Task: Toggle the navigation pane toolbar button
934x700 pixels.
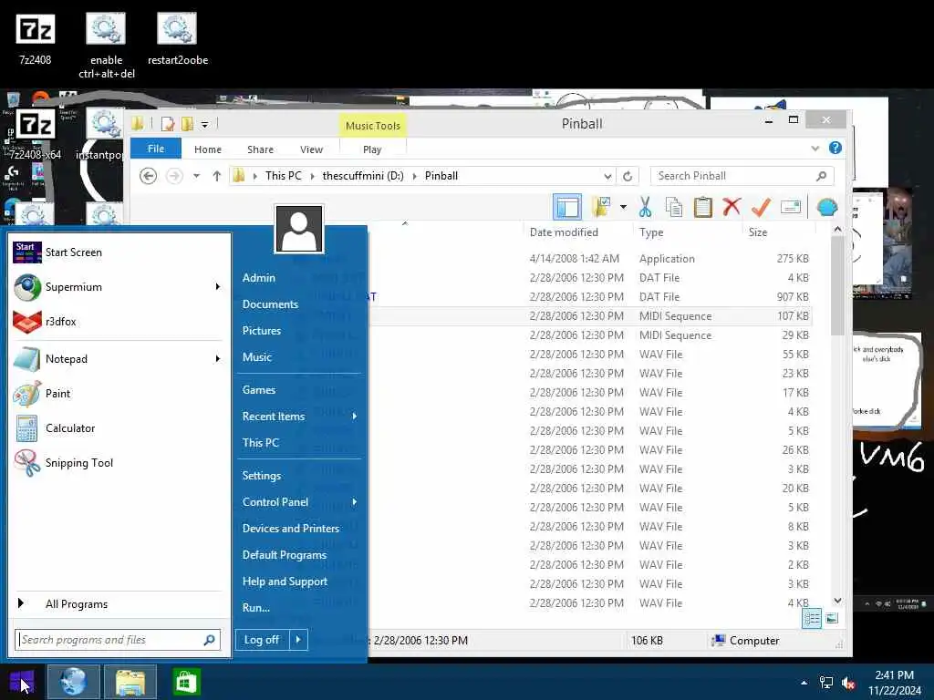Action: pos(567,207)
